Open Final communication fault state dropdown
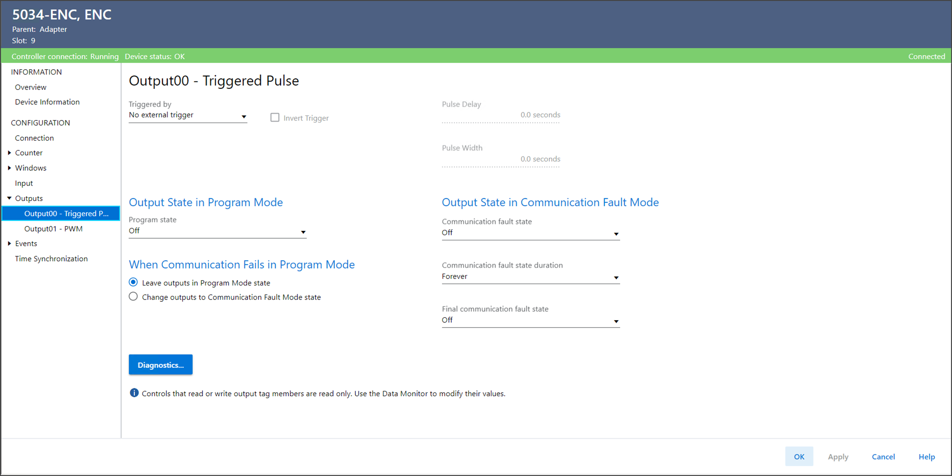952x476 pixels. [x=530, y=321]
